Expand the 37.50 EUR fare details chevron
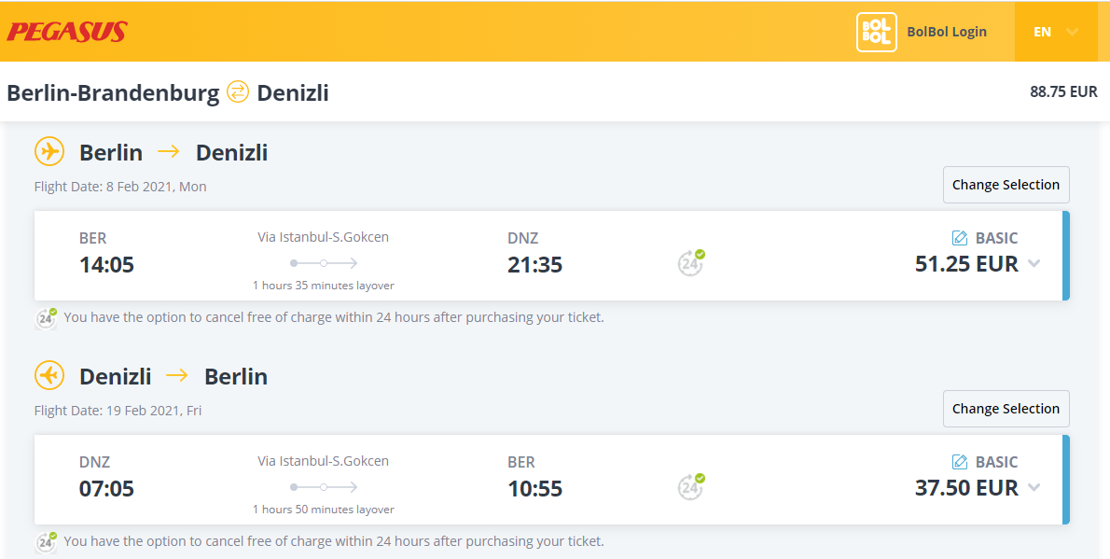This screenshot has height=559, width=1110. pyautogui.click(x=1034, y=487)
